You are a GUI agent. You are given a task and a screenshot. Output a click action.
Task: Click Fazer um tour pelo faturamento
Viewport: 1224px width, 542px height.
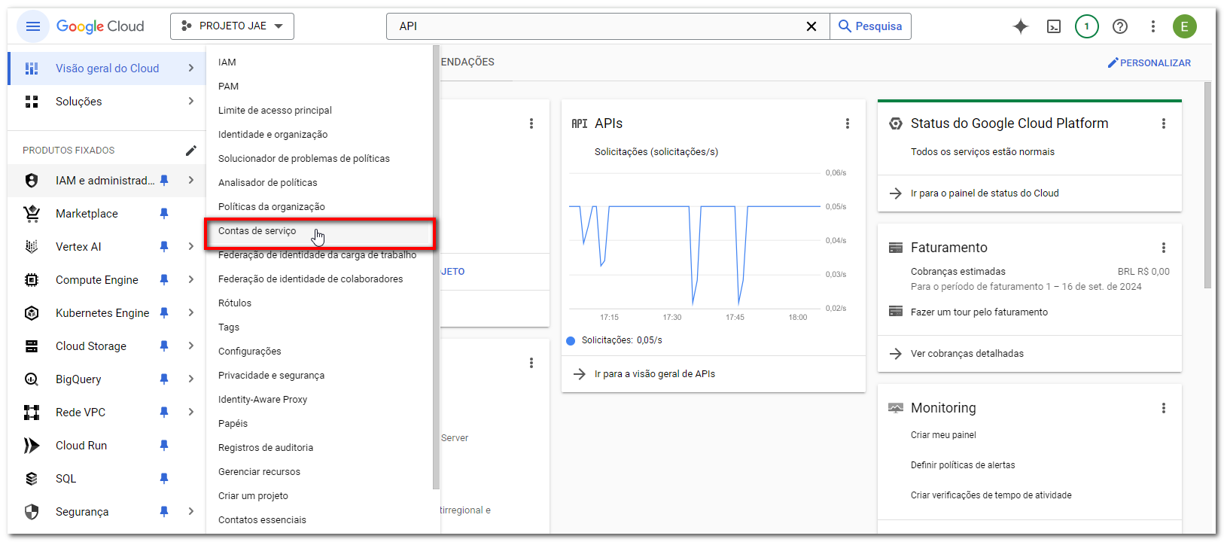click(979, 312)
